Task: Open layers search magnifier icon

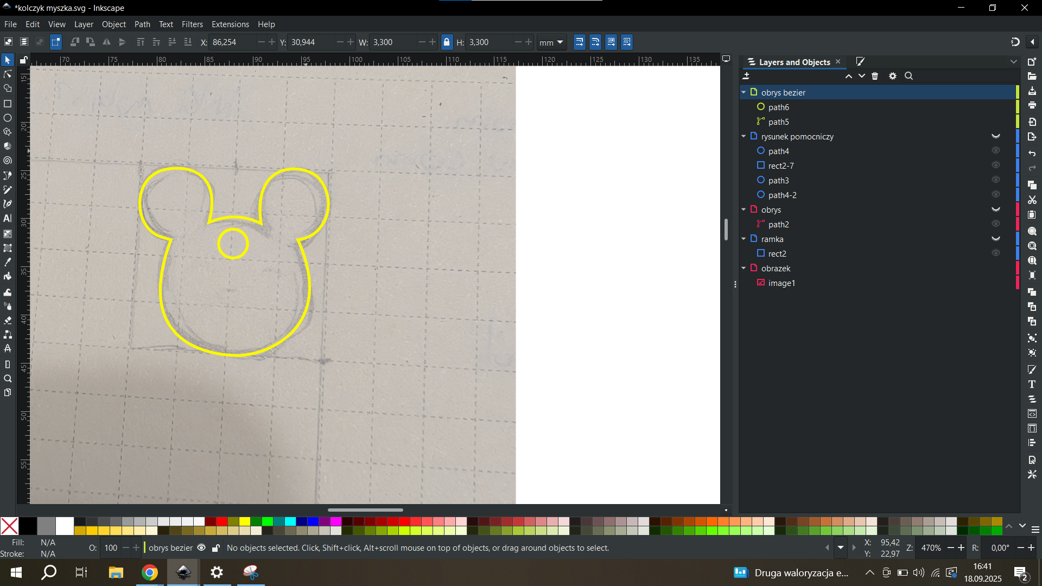Action: click(909, 76)
